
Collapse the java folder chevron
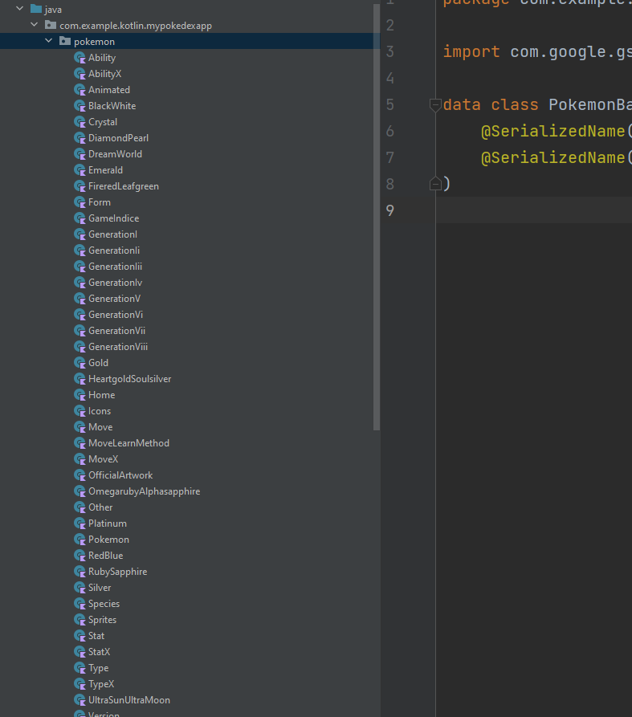tap(20, 10)
